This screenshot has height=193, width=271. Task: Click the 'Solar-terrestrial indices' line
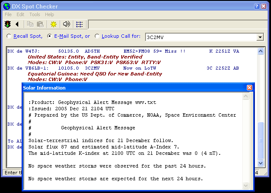pyautogui.click(x=101, y=140)
